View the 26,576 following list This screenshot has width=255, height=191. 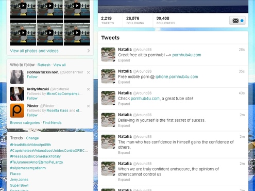click(x=135, y=20)
